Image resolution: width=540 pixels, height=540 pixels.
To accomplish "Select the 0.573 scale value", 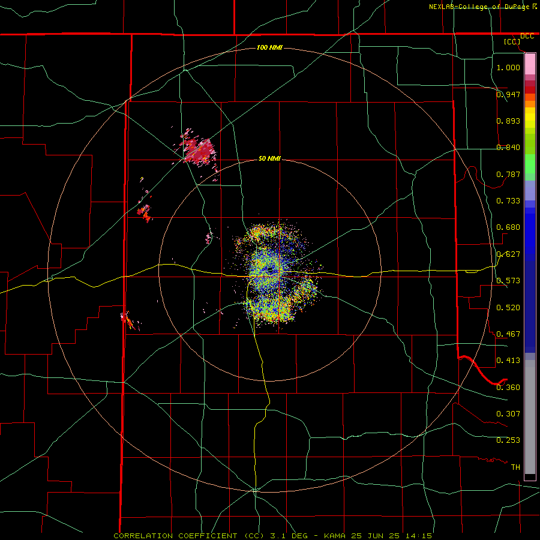I will 508,281.
